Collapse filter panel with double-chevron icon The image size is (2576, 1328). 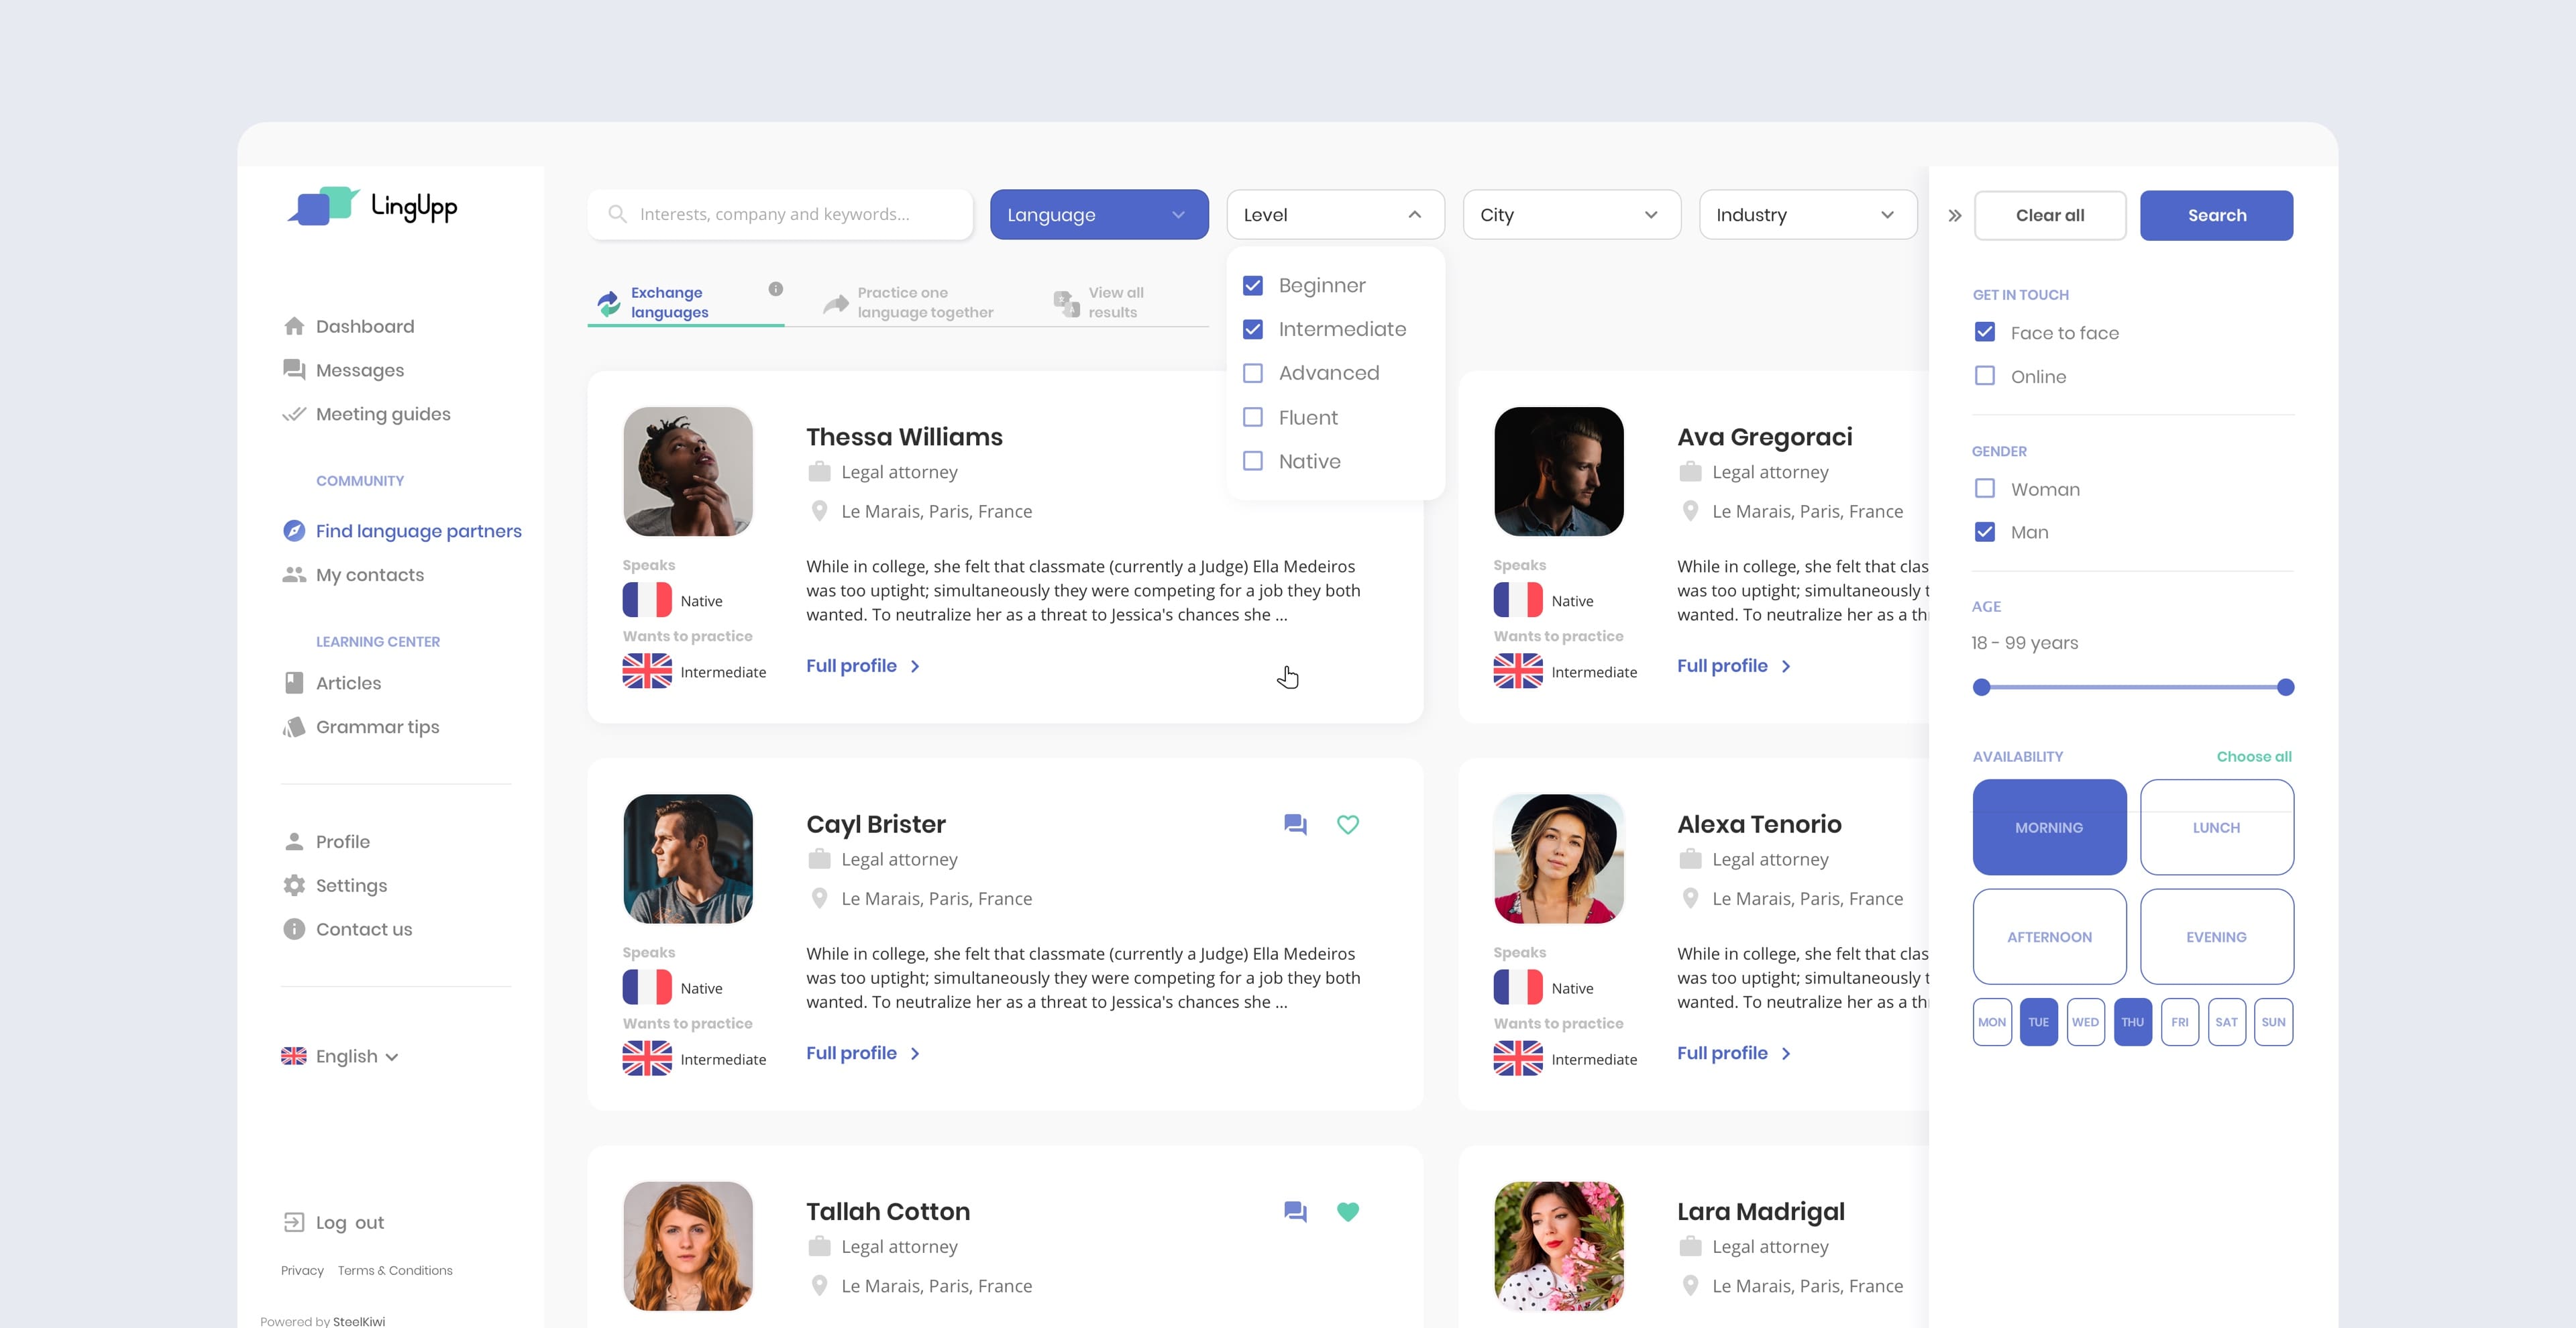click(1955, 215)
